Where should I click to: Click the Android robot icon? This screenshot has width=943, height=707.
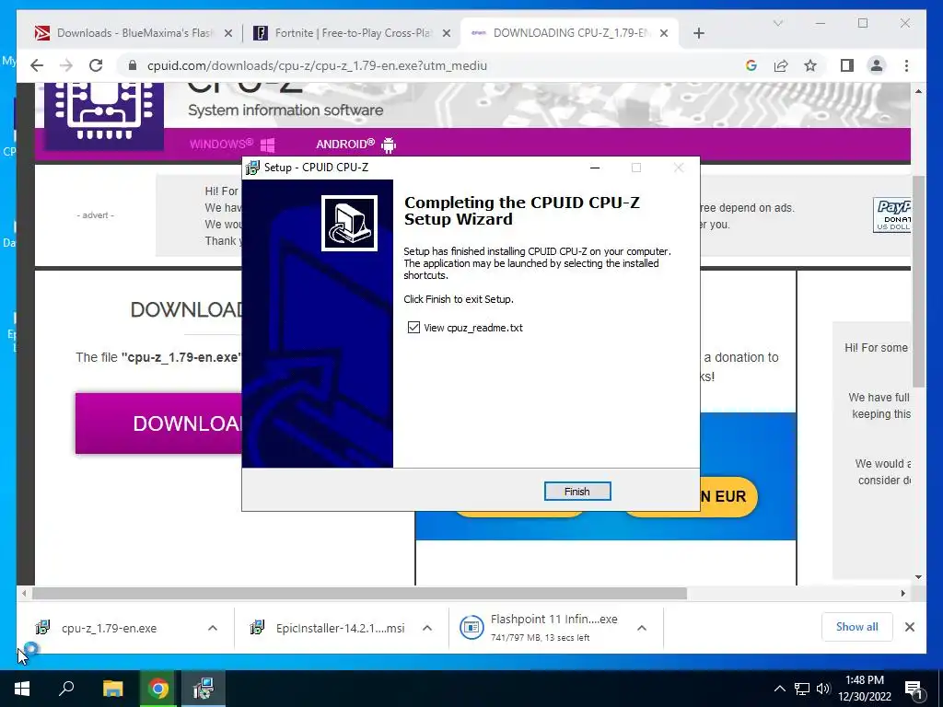pos(389,145)
